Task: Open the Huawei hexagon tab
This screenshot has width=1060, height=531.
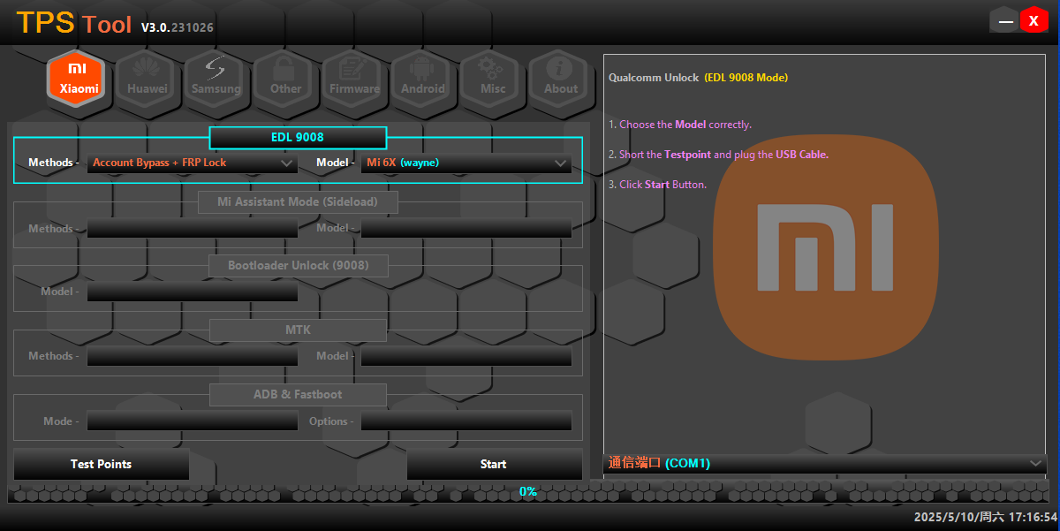Action: click(147, 79)
